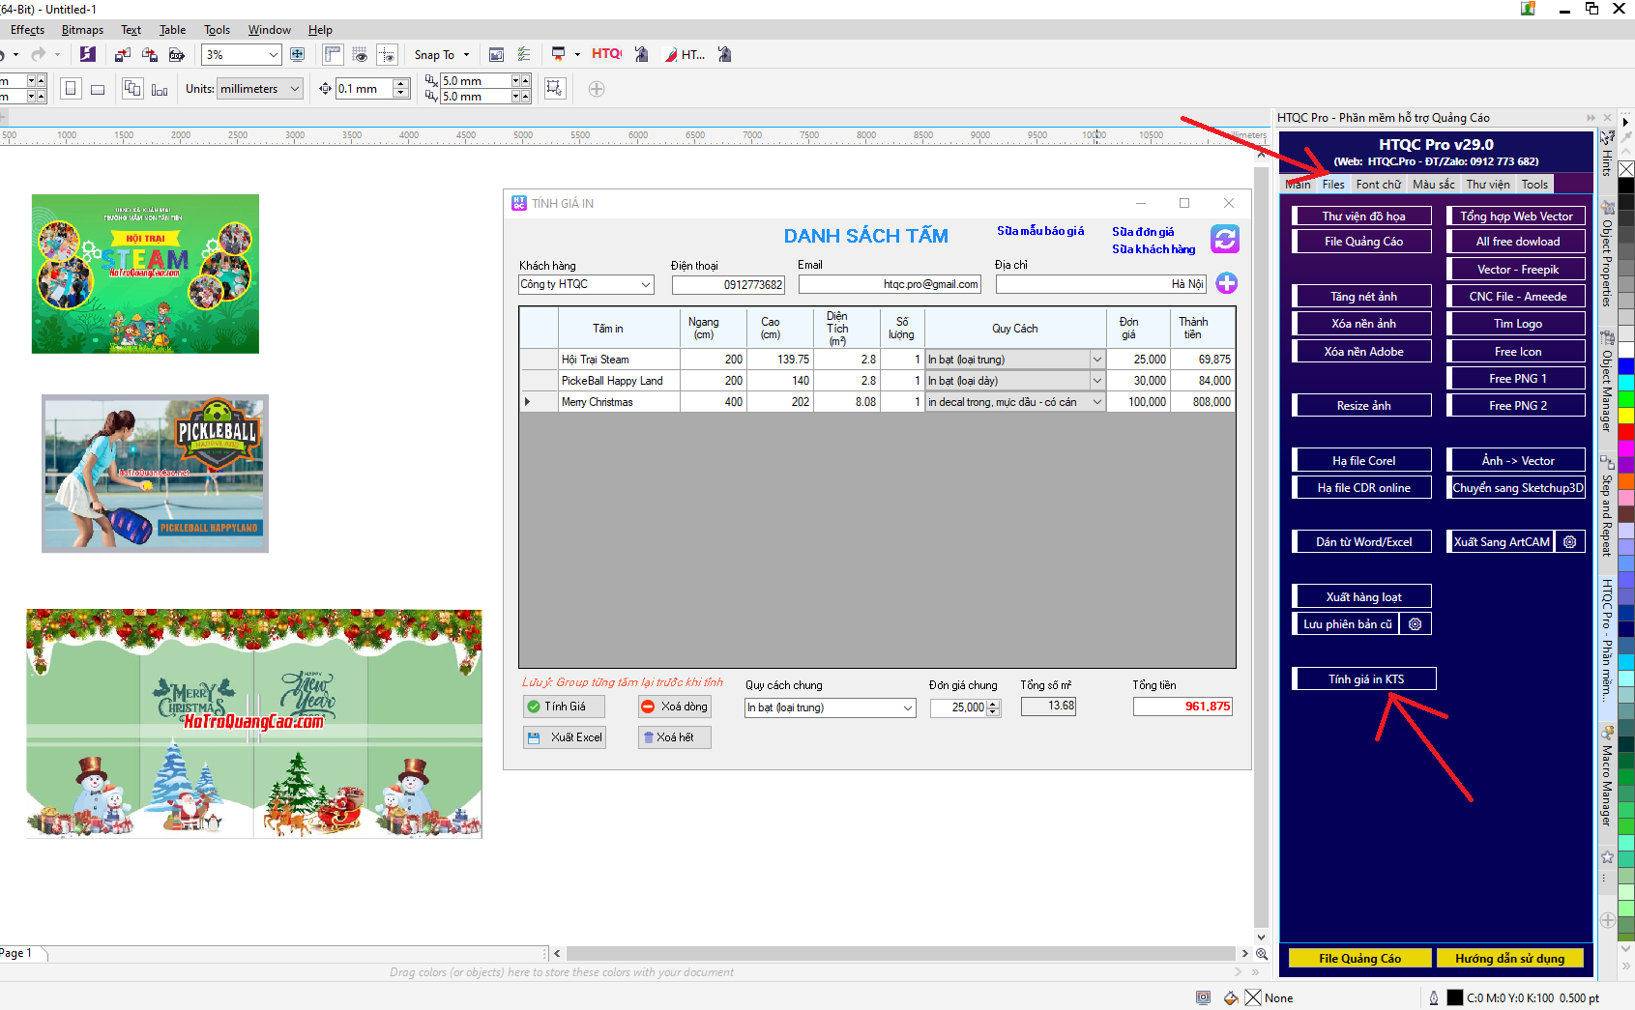
Task: Click the Xuất Excel button
Action: point(565,737)
